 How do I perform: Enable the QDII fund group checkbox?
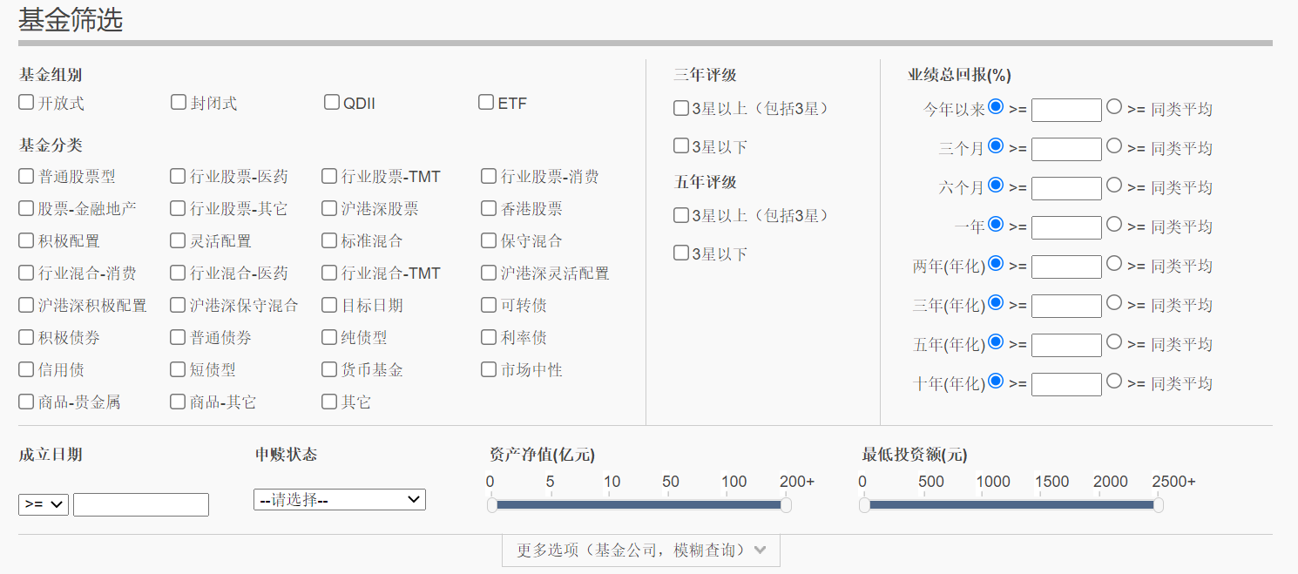point(332,103)
